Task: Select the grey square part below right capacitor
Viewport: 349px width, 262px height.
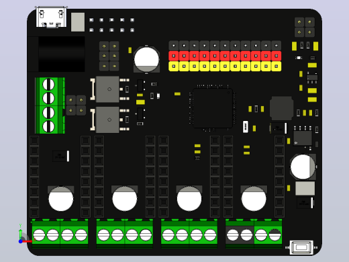Action: click(x=305, y=188)
